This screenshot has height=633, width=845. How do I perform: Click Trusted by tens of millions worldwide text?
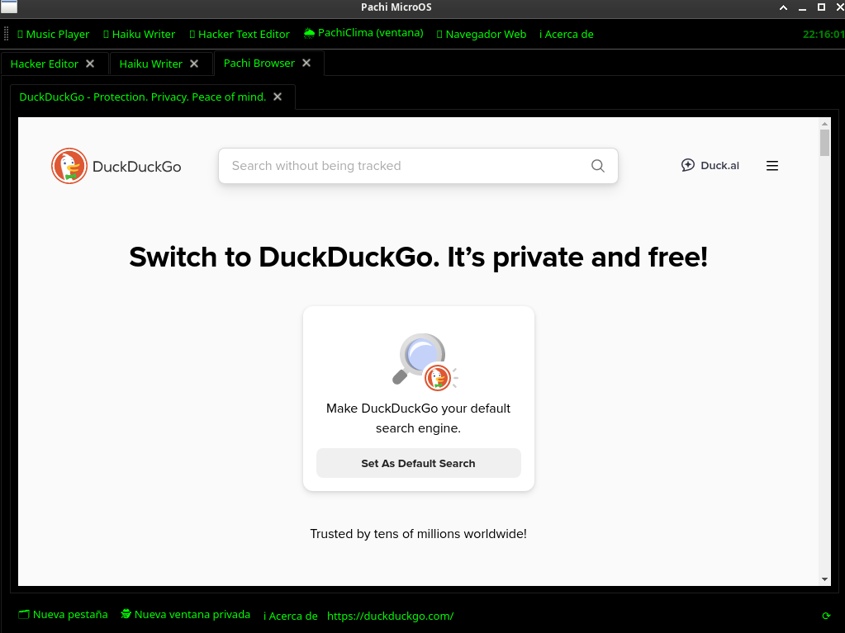coord(418,534)
